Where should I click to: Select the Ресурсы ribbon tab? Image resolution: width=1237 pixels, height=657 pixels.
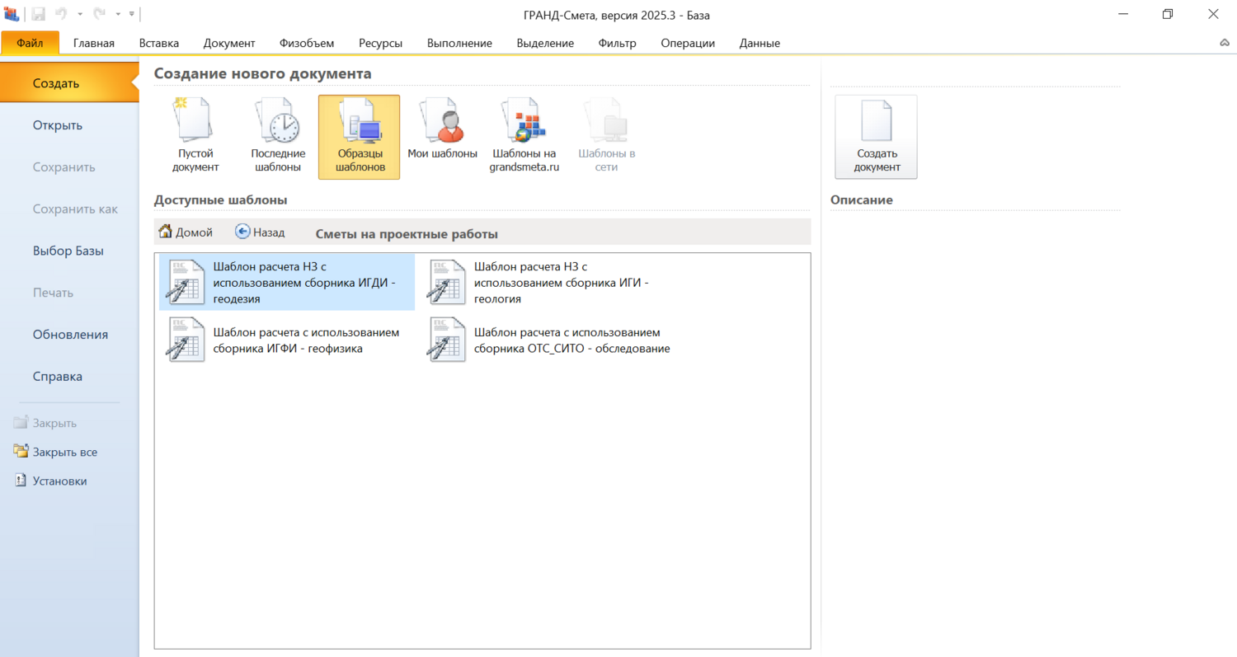point(381,43)
